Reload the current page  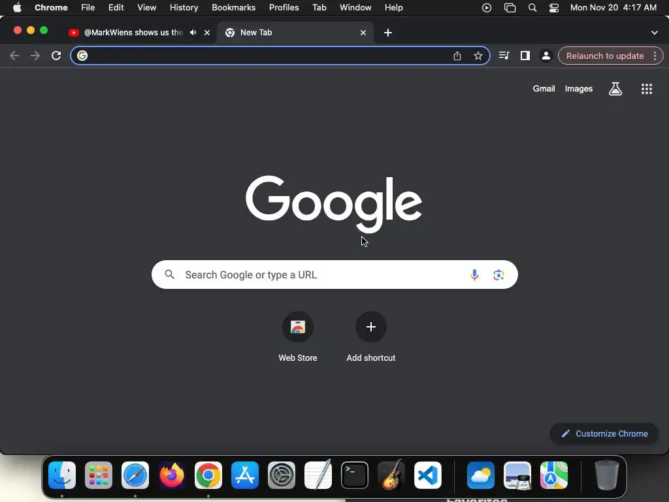click(56, 56)
